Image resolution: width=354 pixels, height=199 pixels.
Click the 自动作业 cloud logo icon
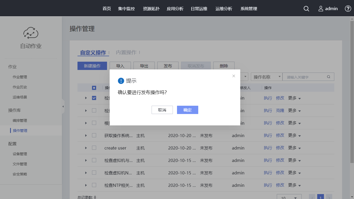[x=31, y=33]
